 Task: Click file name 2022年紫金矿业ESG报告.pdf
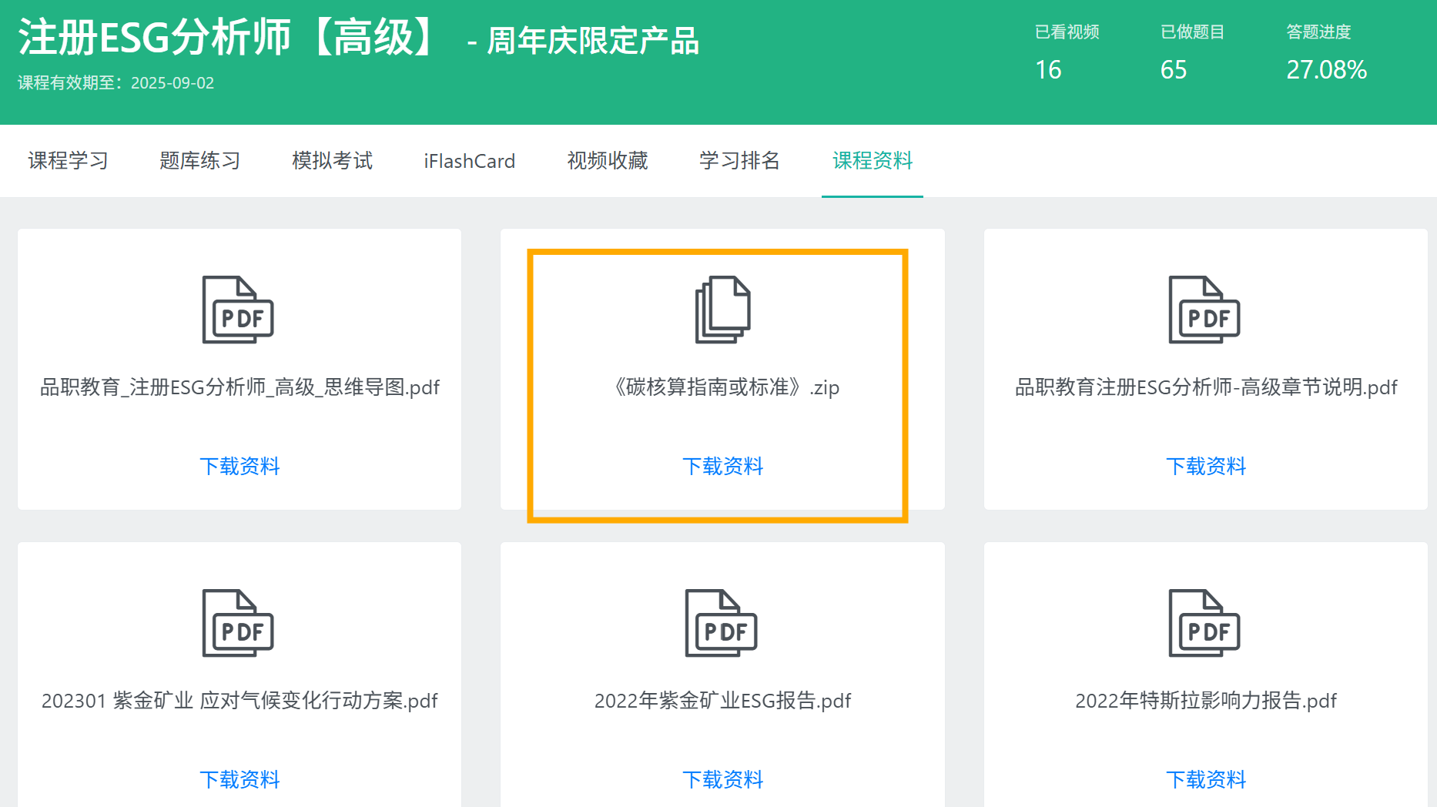tap(722, 700)
